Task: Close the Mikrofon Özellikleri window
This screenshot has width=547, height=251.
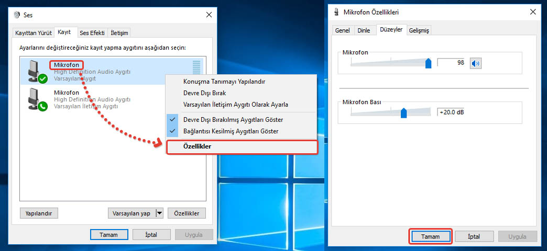Action: click(533, 12)
